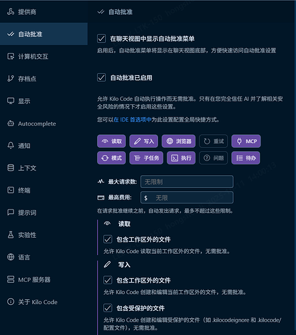Screen dimensions: 296x335
Task: Click the 最高费用 dollar input field
Action: 187,197
